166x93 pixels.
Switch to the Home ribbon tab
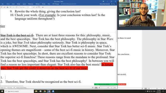pos(8,4)
